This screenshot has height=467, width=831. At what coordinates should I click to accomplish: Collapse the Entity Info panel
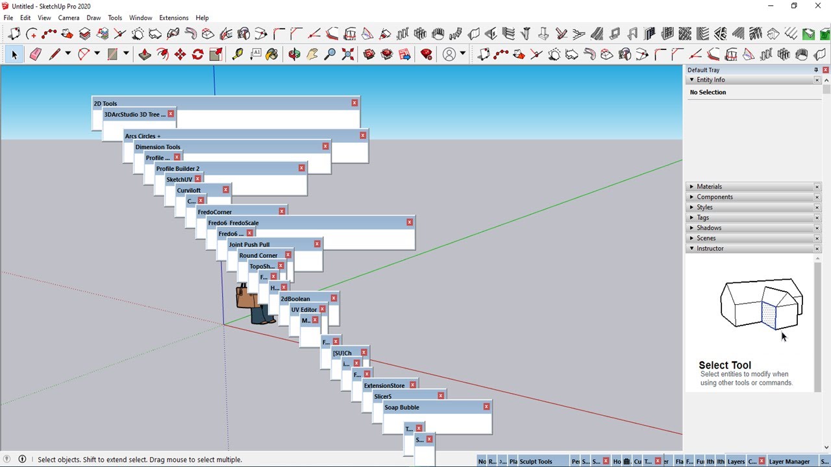point(691,80)
